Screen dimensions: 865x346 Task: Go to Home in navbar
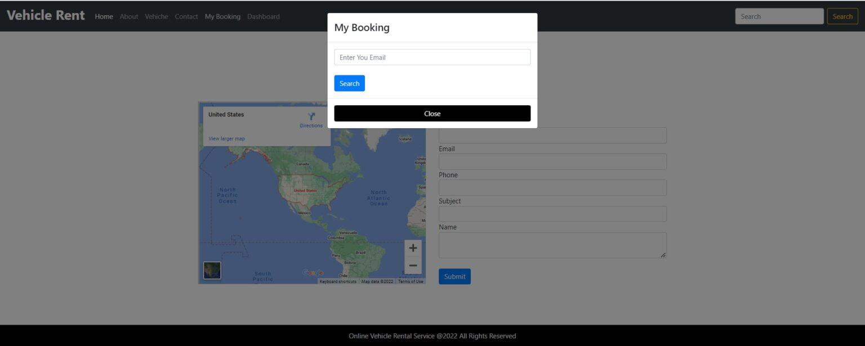(x=104, y=16)
